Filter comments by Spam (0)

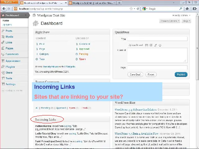coord(74,108)
